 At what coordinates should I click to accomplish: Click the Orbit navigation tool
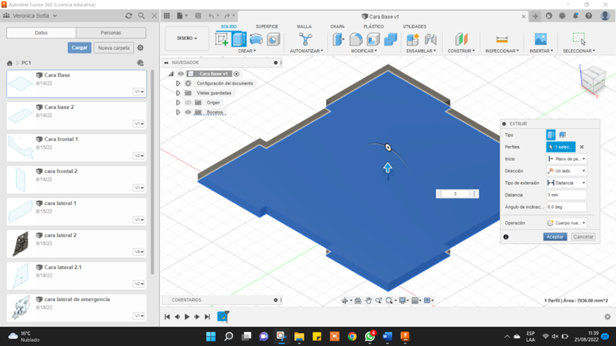345,300
